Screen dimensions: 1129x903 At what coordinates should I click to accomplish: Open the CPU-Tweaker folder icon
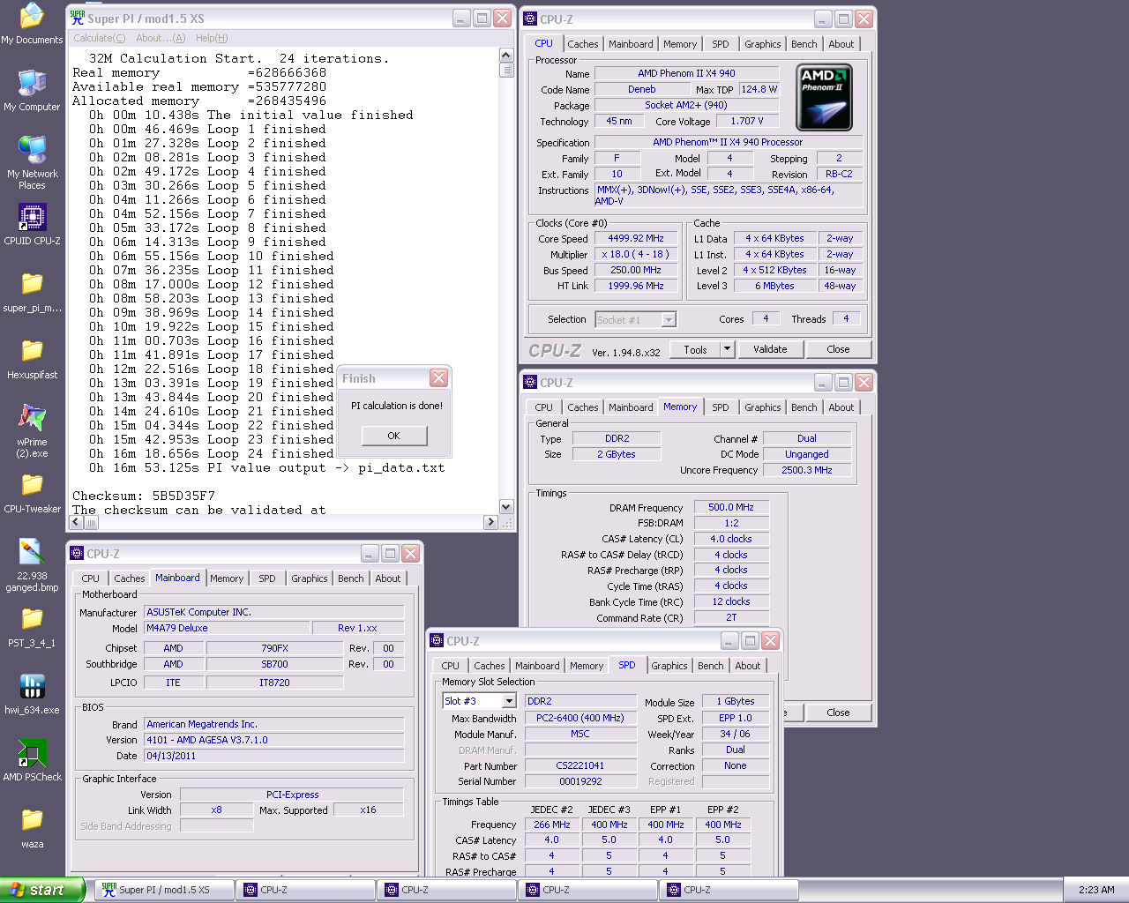[x=32, y=492]
